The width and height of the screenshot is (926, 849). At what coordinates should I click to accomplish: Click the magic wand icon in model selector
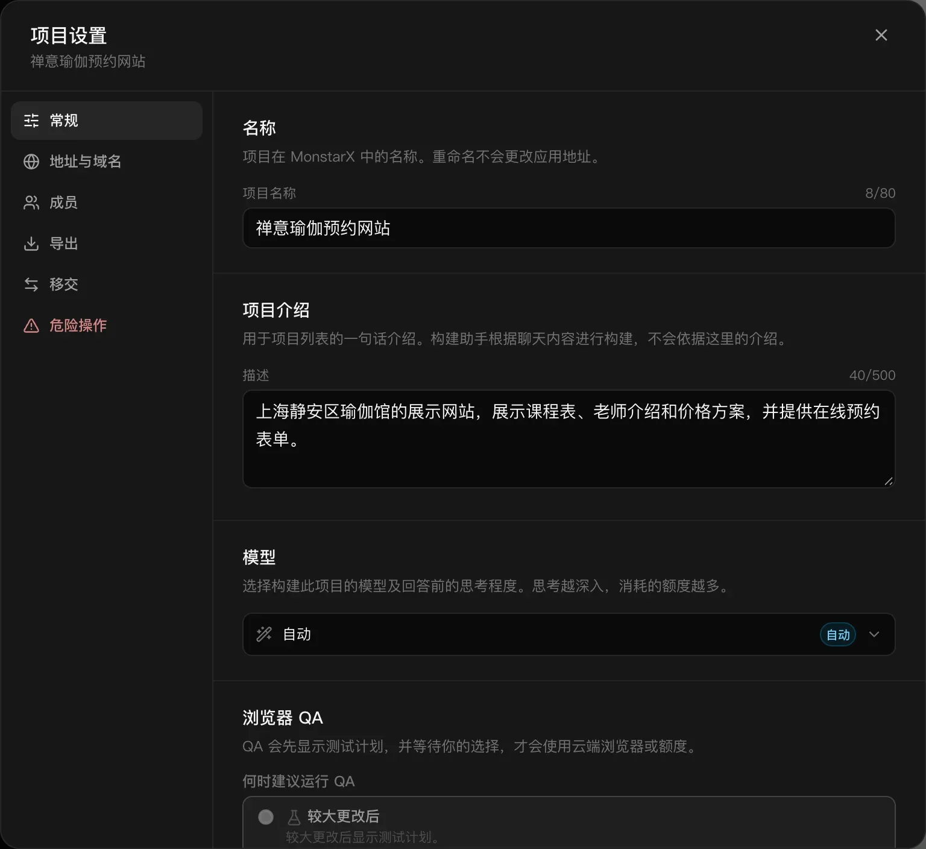point(264,634)
